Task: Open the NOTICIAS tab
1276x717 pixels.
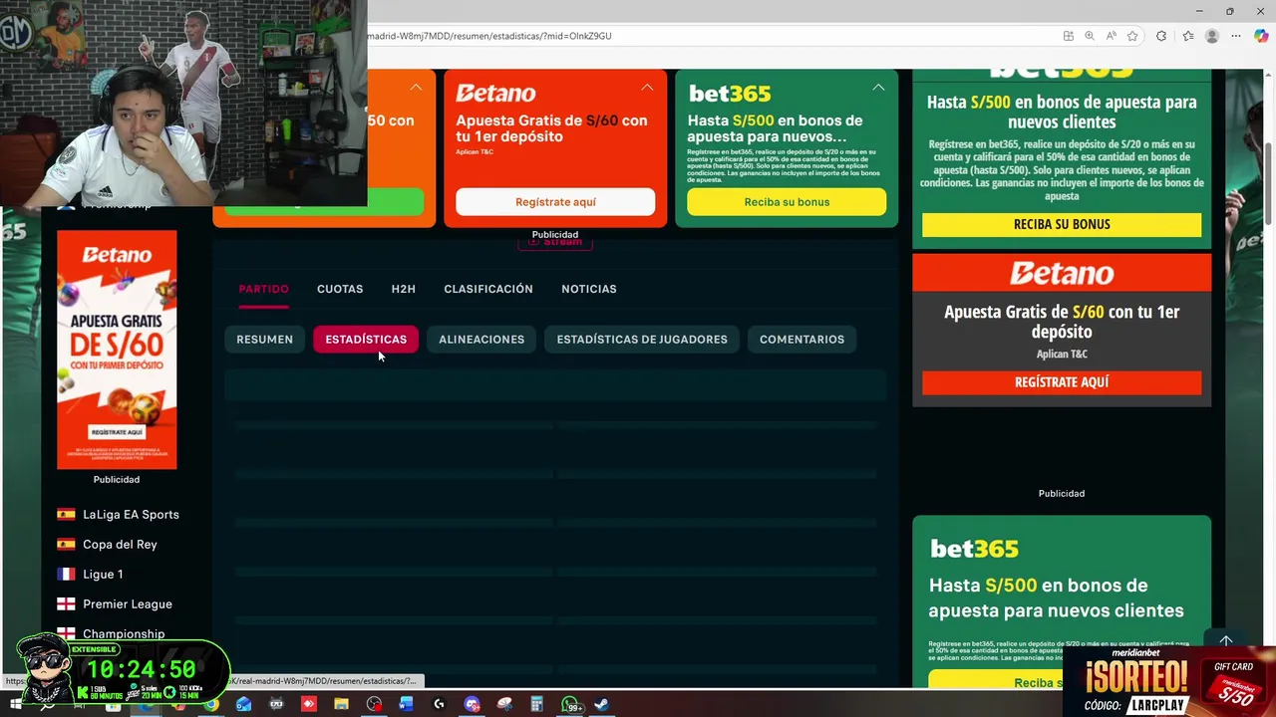Action: pyautogui.click(x=589, y=289)
